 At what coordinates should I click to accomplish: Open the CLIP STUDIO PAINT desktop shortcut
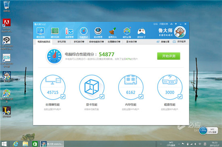click(x=6, y=43)
